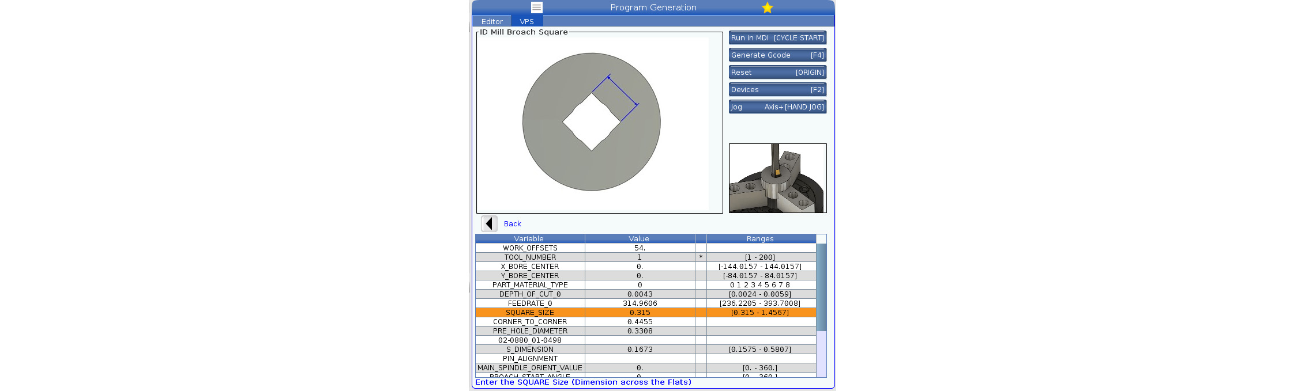Click the [0.0024 - 0.0059] range cell
This screenshot has height=391, width=1305.
[x=760, y=294]
